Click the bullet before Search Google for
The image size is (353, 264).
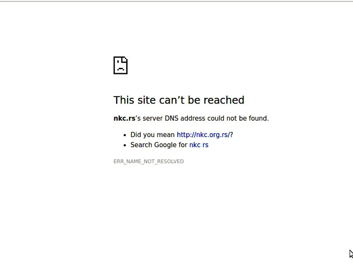coord(125,145)
